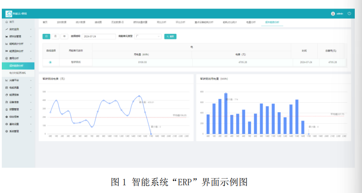Click the 设备信息 icon in sidebar

click(x=6, y=102)
